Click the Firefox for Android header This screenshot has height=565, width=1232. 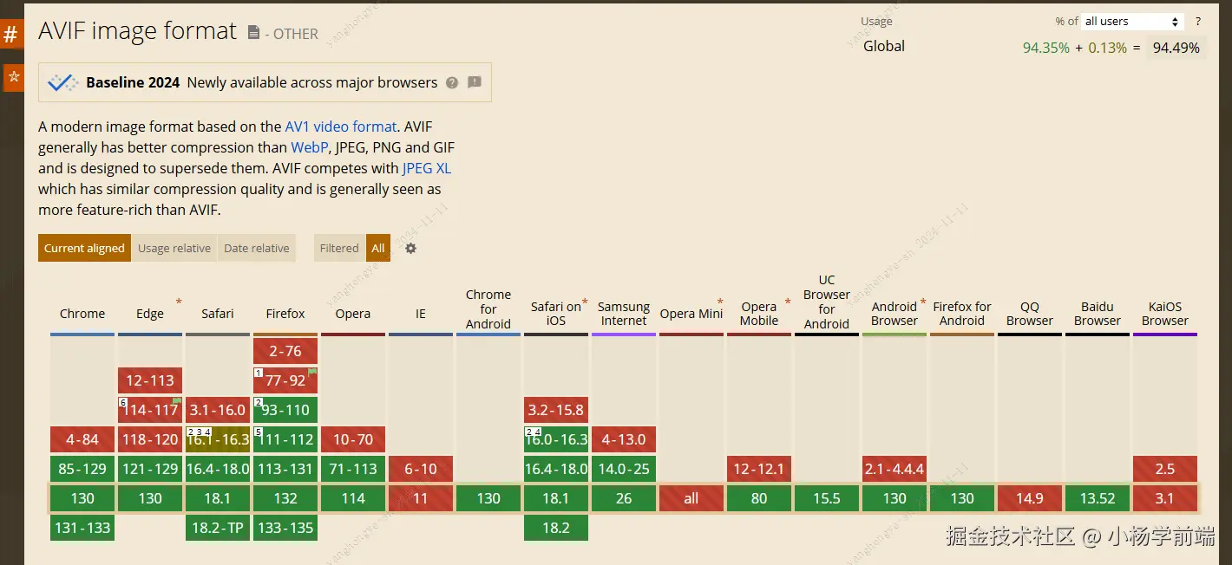pos(962,314)
